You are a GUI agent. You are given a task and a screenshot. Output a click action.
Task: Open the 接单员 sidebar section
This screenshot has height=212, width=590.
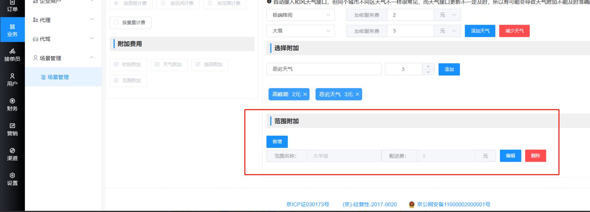click(12, 55)
